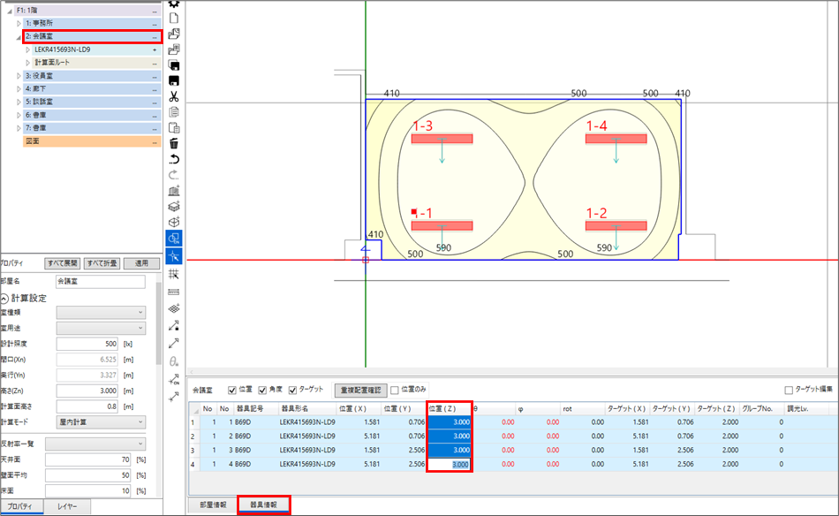Screen dimensions: 839x516
Task: Select luminaire 1-3 in the floor plan
Action: (442, 139)
